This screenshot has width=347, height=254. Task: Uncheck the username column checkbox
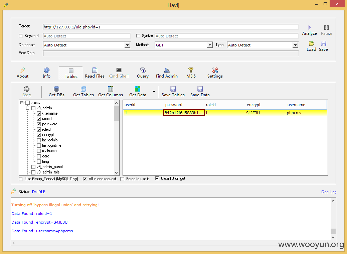click(x=39, y=113)
